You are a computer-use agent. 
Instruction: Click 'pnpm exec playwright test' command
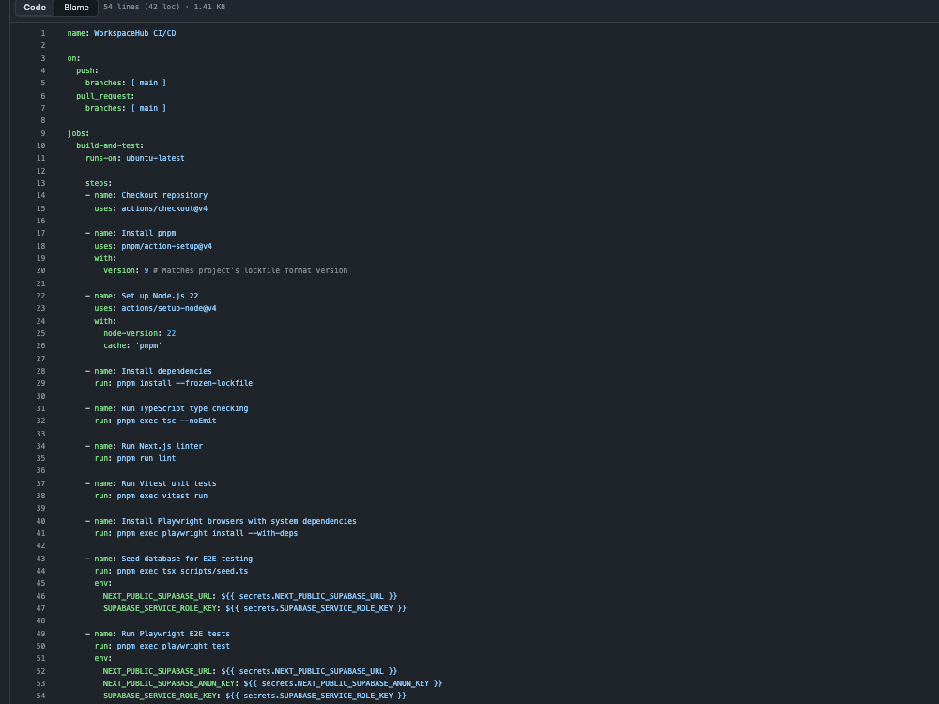tap(174, 646)
